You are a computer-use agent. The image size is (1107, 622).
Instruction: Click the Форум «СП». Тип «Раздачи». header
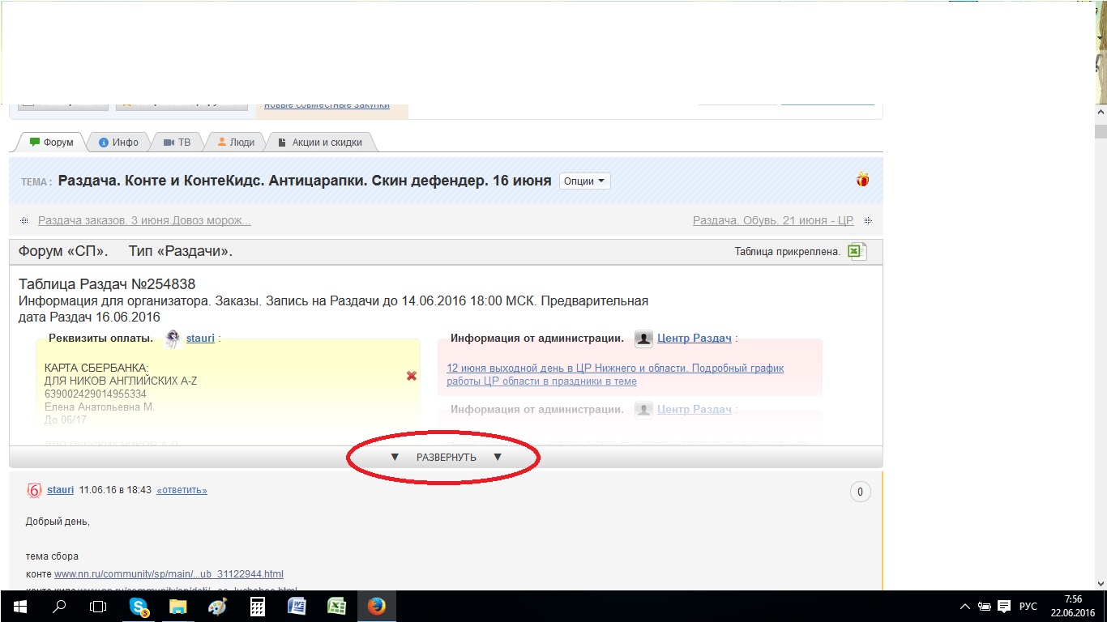[126, 252]
